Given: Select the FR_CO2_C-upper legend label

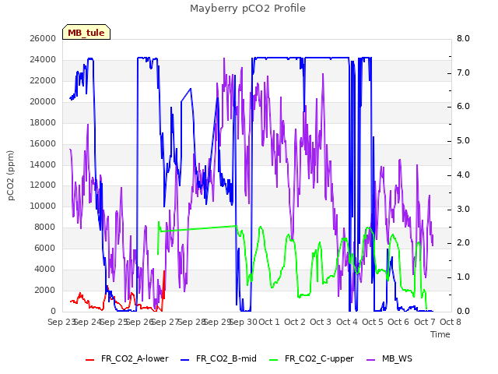Looking at the screenshot, I should (319, 358).
